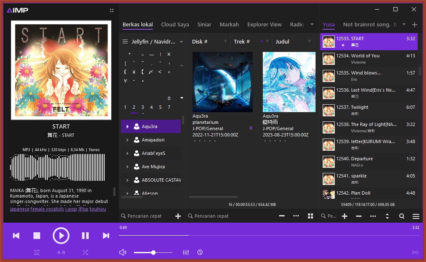426x262 pixels.
Task: Open the AIMP logo main menu
Action: coord(18,10)
